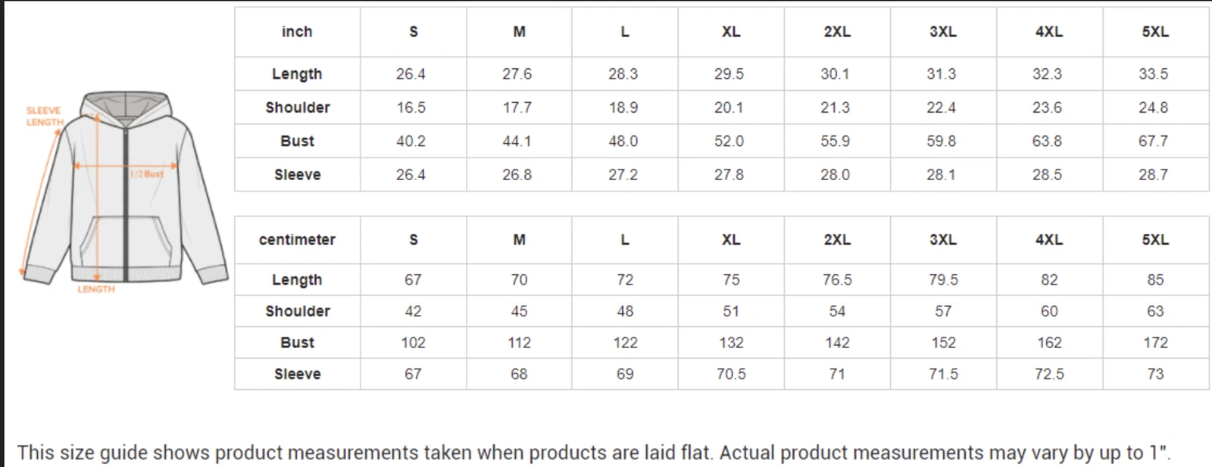
Task: Click the Shoulder row label in inch table
Action: pos(298,107)
